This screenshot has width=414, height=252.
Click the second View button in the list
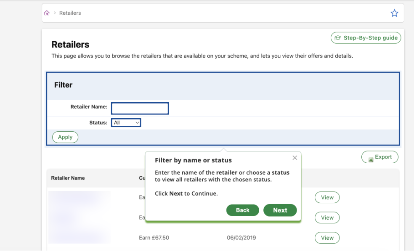pyautogui.click(x=327, y=218)
